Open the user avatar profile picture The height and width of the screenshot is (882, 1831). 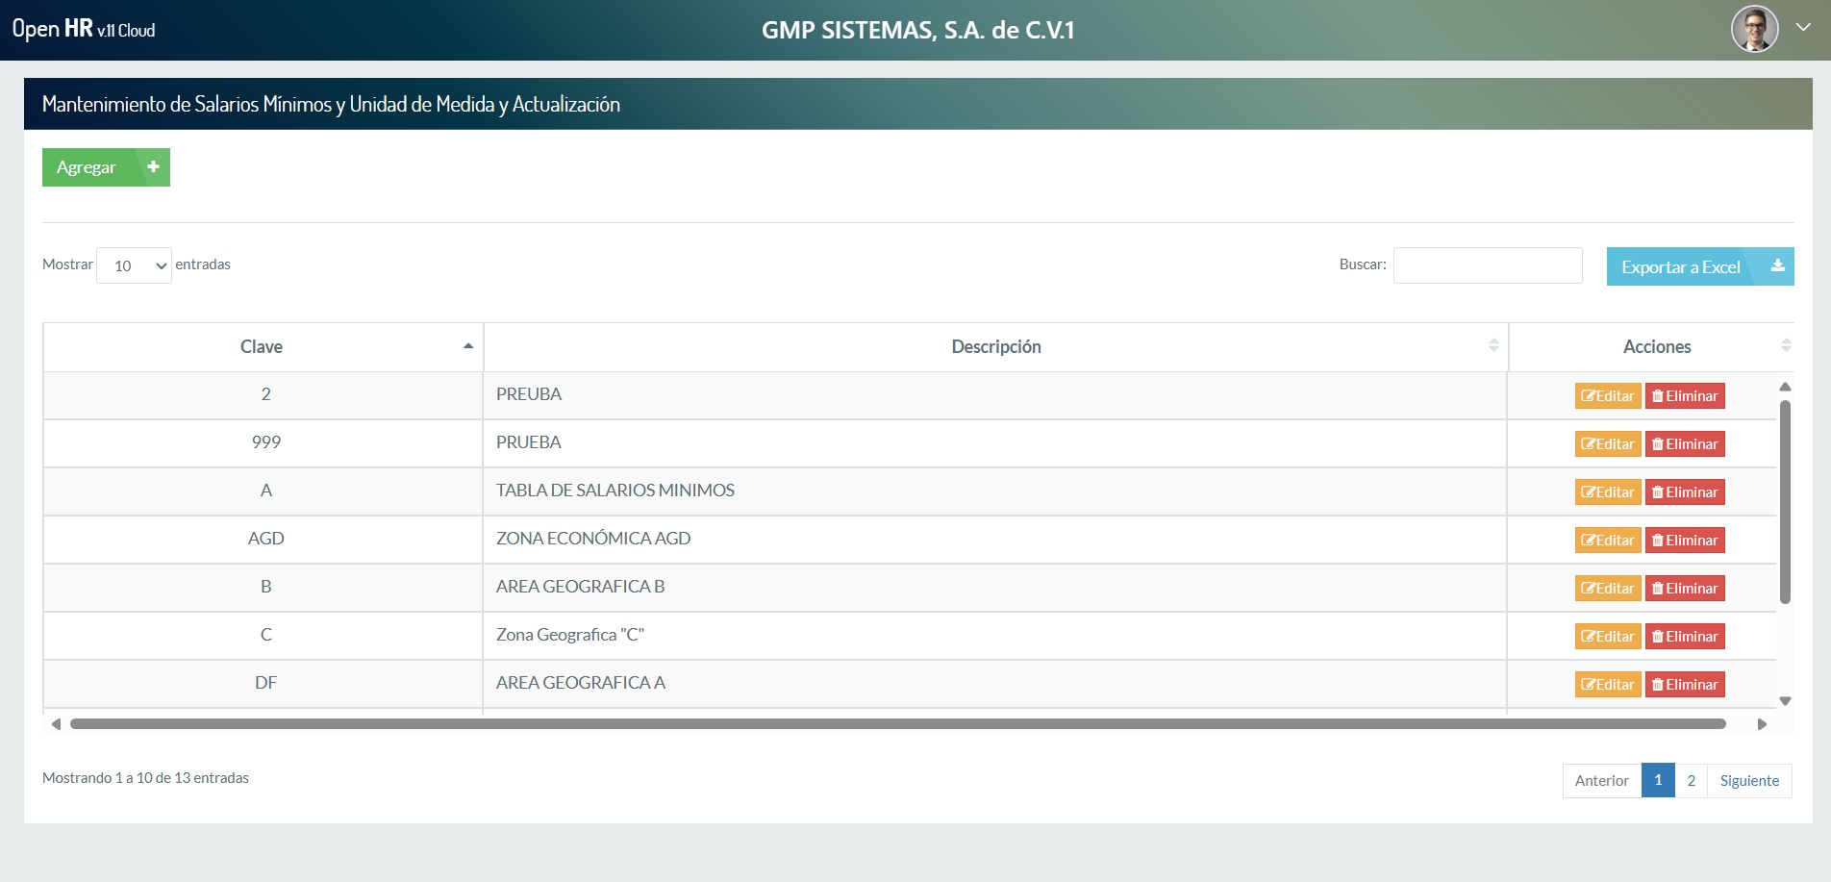tap(1755, 29)
